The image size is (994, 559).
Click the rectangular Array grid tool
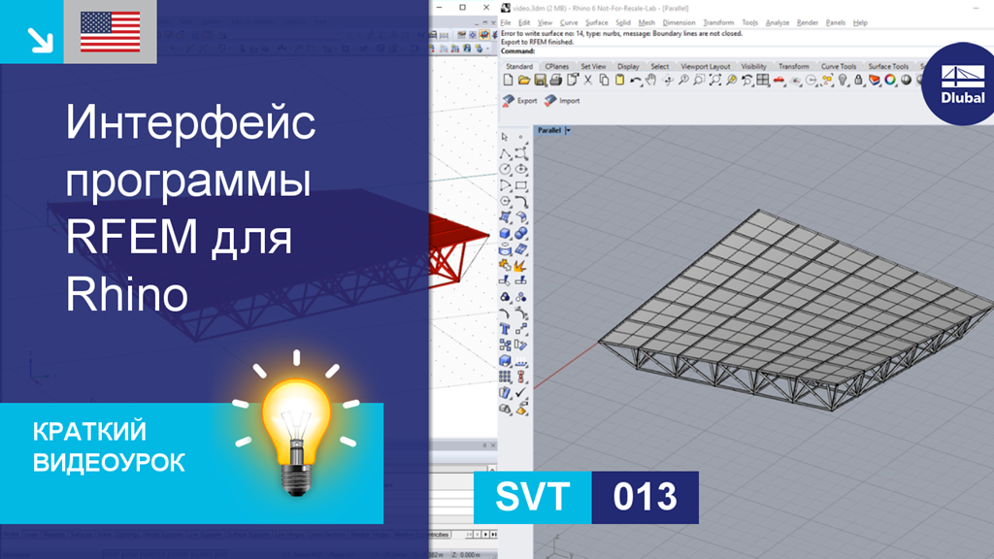pos(505,377)
